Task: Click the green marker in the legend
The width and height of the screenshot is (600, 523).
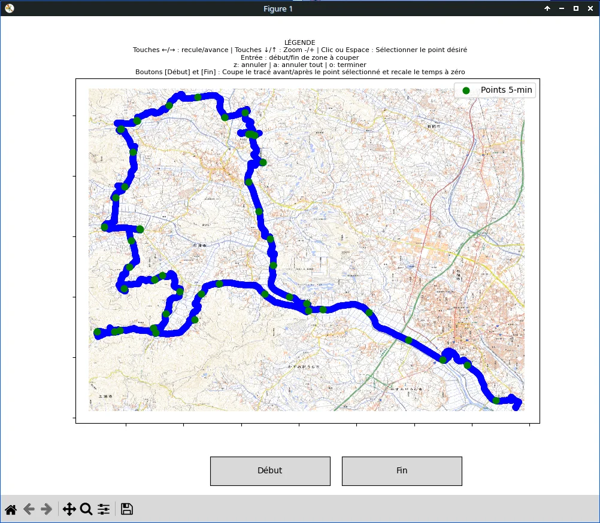Action: coord(466,90)
